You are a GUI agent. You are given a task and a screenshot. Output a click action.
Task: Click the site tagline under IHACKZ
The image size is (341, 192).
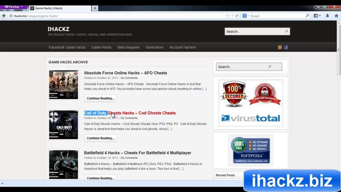click(x=90, y=35)
